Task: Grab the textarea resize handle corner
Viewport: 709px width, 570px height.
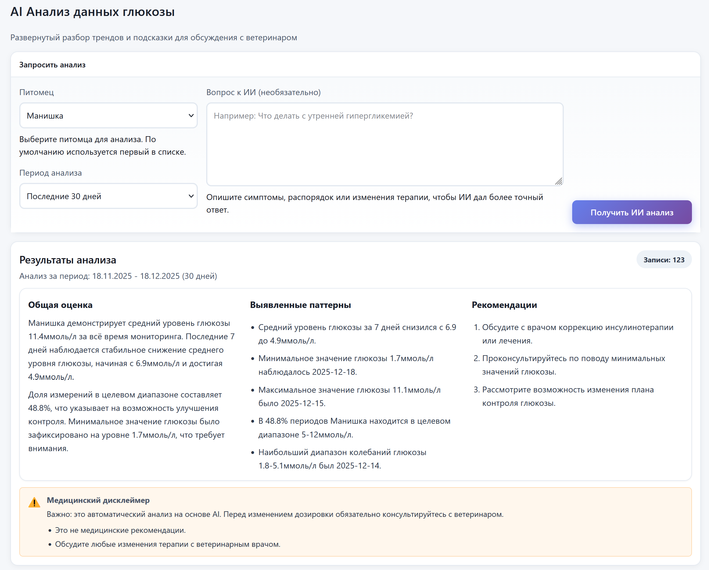Action: [559, 182]
